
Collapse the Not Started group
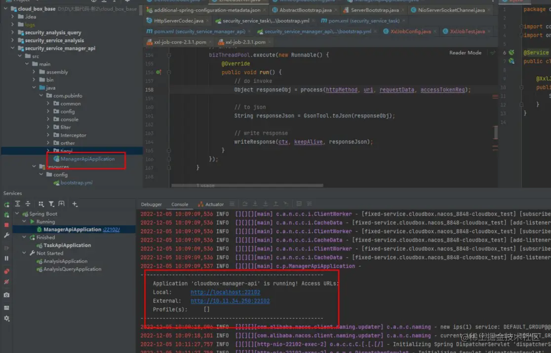coord(24,253)
